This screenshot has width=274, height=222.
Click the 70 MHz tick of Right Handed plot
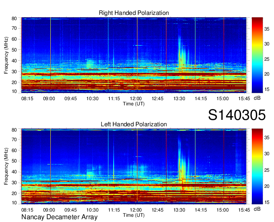coord(15,28)
